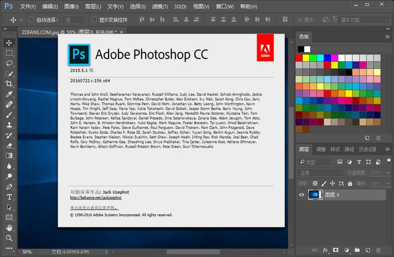This screenshot has height=257, width=394.
Task: Pick the yellow swatch beside the top-row red
Action: [x=306, y=58]
